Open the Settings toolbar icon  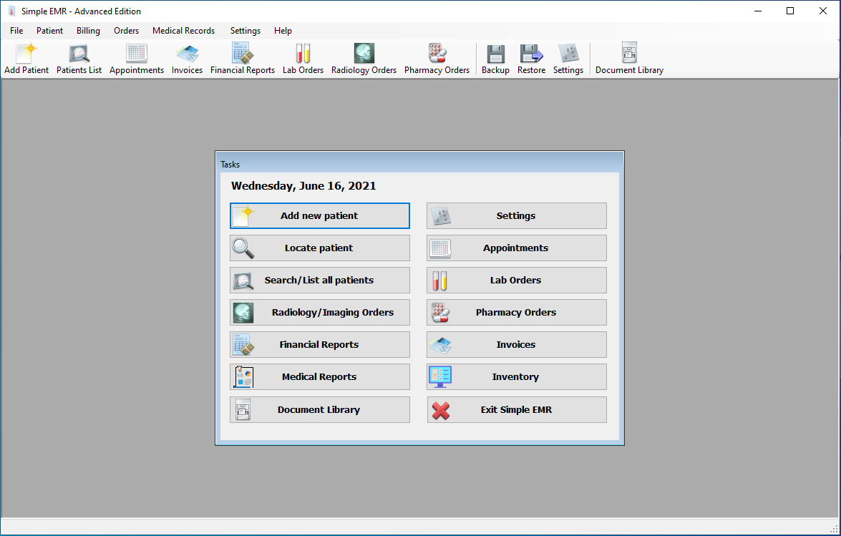tap(568, 57)
